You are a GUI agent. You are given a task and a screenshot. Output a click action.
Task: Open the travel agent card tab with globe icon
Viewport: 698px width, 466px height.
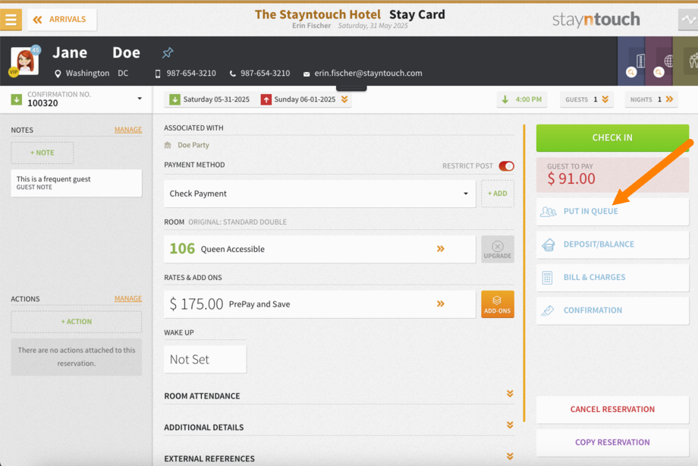pos(659,61)
